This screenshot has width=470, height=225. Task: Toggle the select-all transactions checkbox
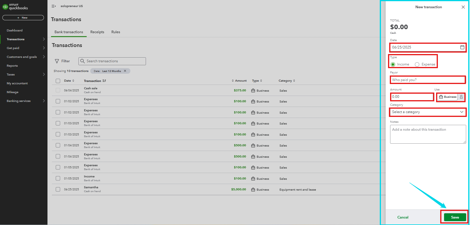point(58,81)
